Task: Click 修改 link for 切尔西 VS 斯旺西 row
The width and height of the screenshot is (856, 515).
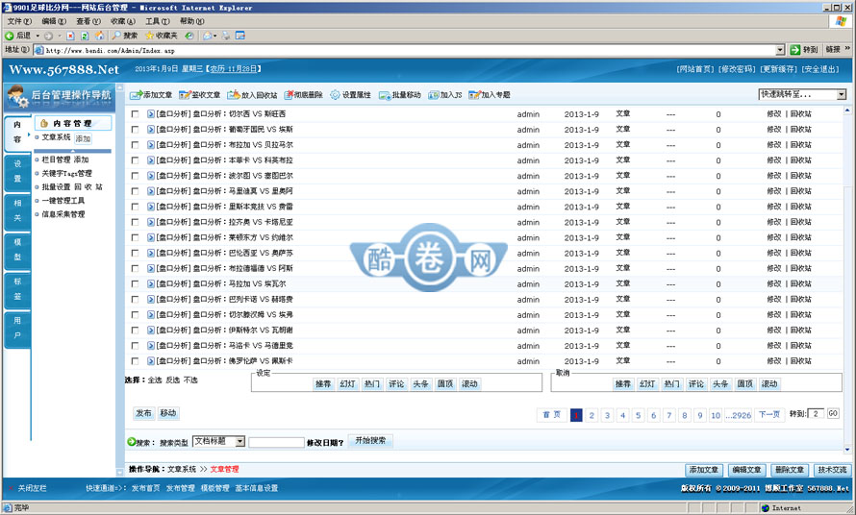Action: point(774,114)
